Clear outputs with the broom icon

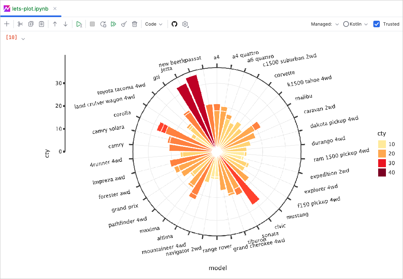pos(124,24)
